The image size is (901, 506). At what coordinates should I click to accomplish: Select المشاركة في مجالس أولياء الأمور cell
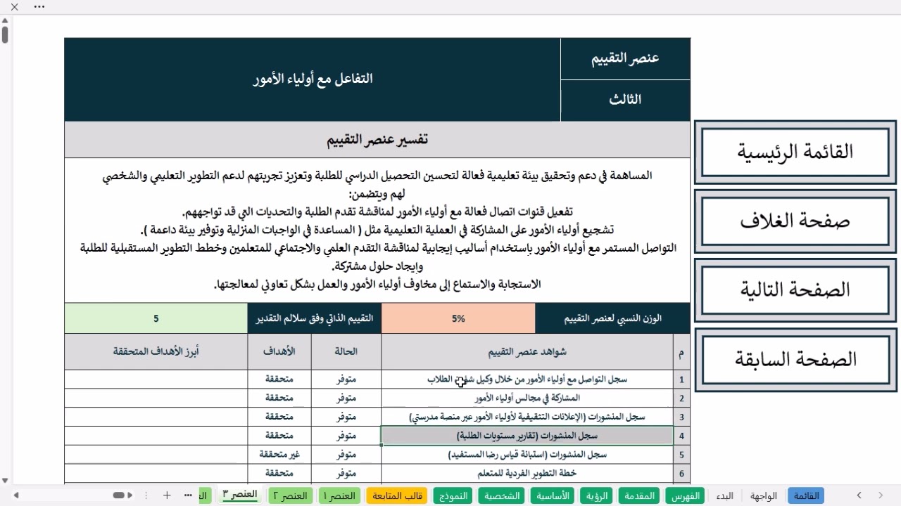coord(527,398)
